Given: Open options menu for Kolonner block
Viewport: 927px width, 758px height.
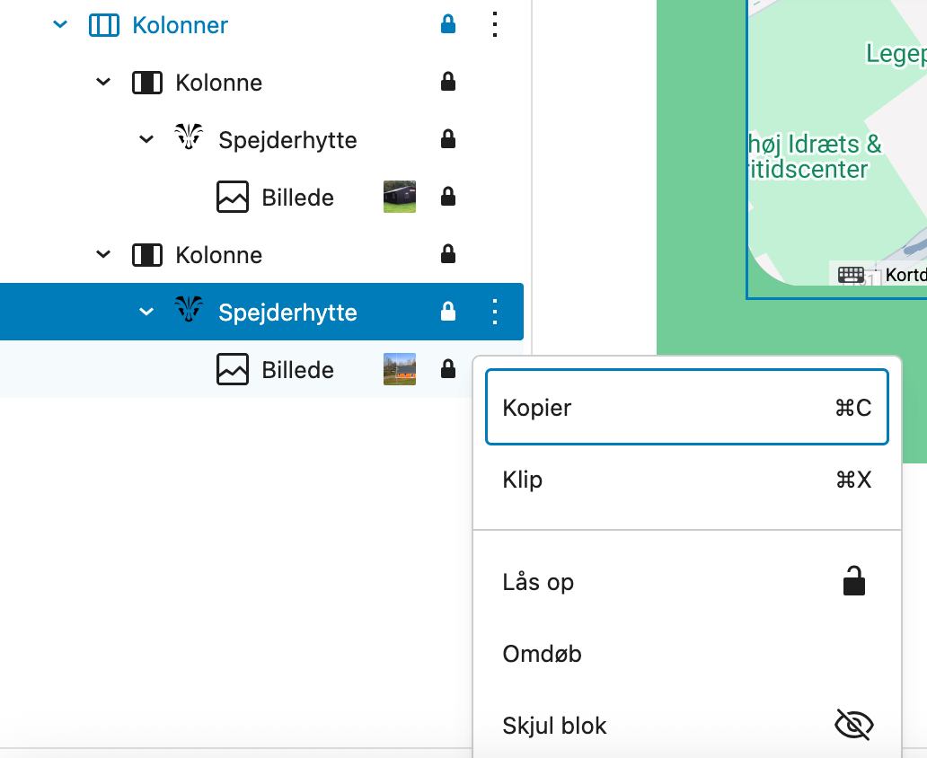Looking at the screenshot, I should (494, 25).
